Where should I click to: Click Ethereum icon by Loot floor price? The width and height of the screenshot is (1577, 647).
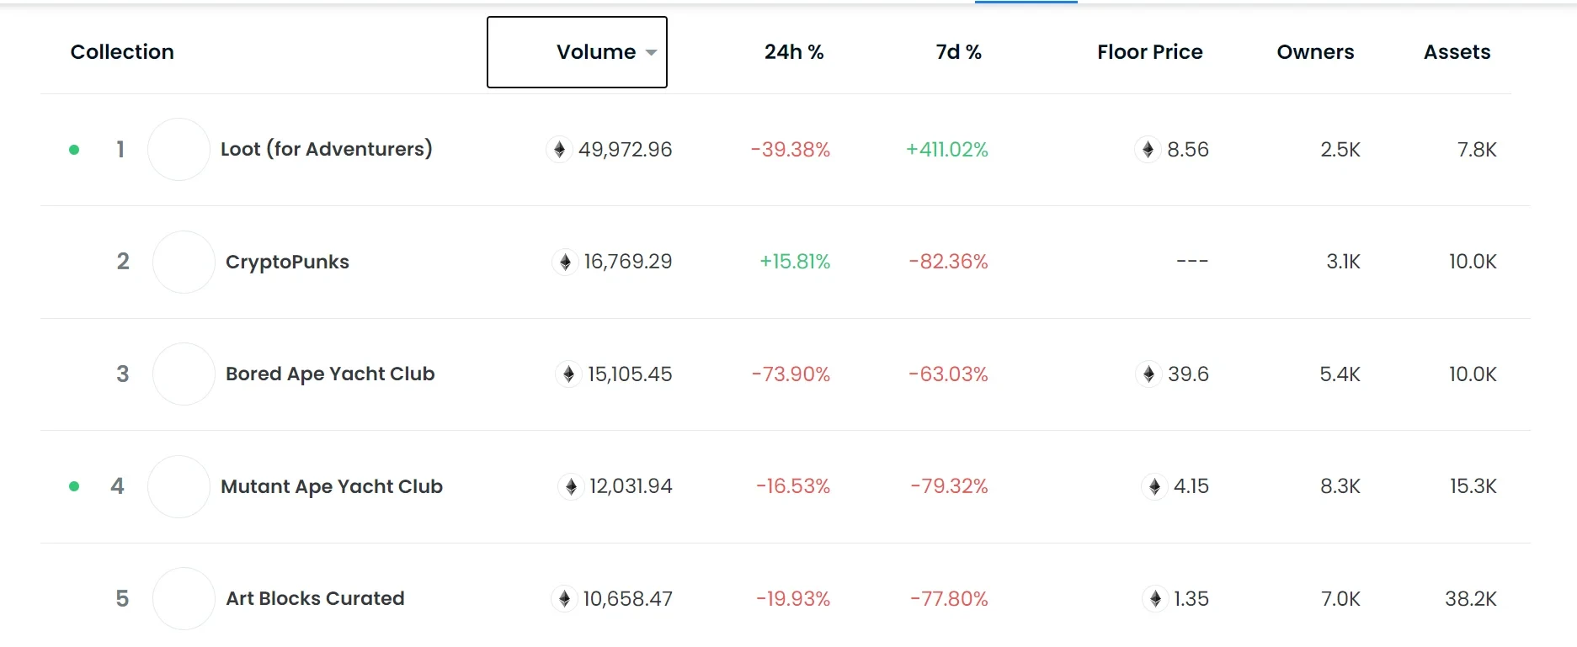tap(1148, 150)
